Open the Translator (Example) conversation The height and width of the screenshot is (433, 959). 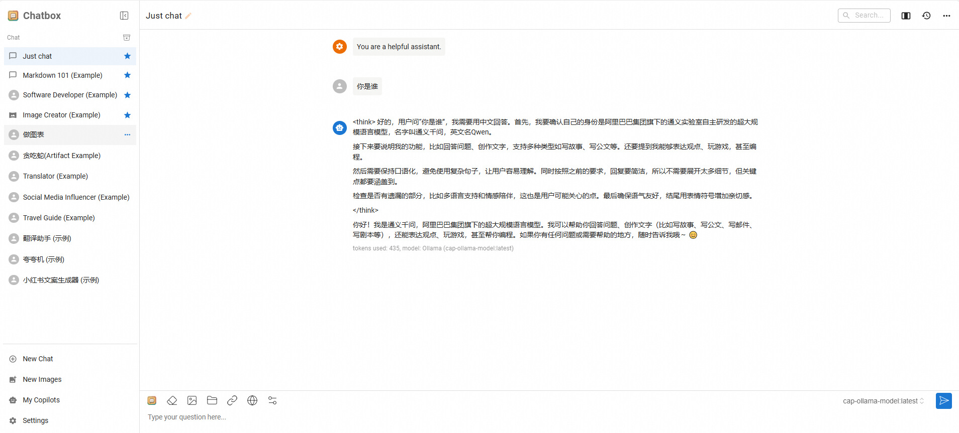(55, 176)
